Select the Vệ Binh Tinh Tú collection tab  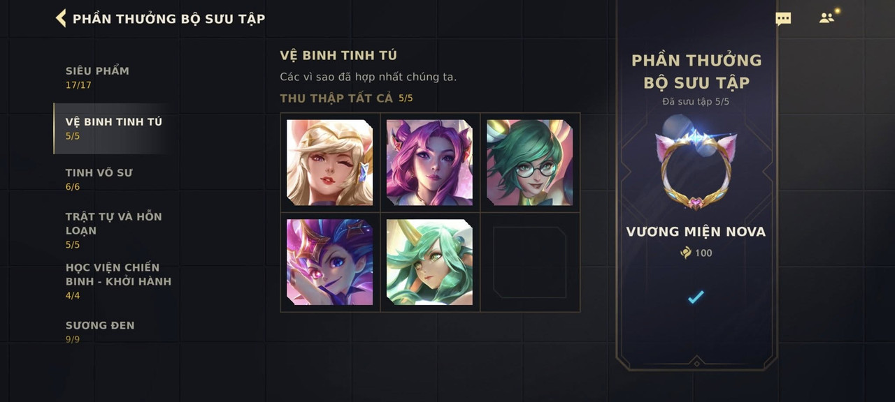[114, 128]
